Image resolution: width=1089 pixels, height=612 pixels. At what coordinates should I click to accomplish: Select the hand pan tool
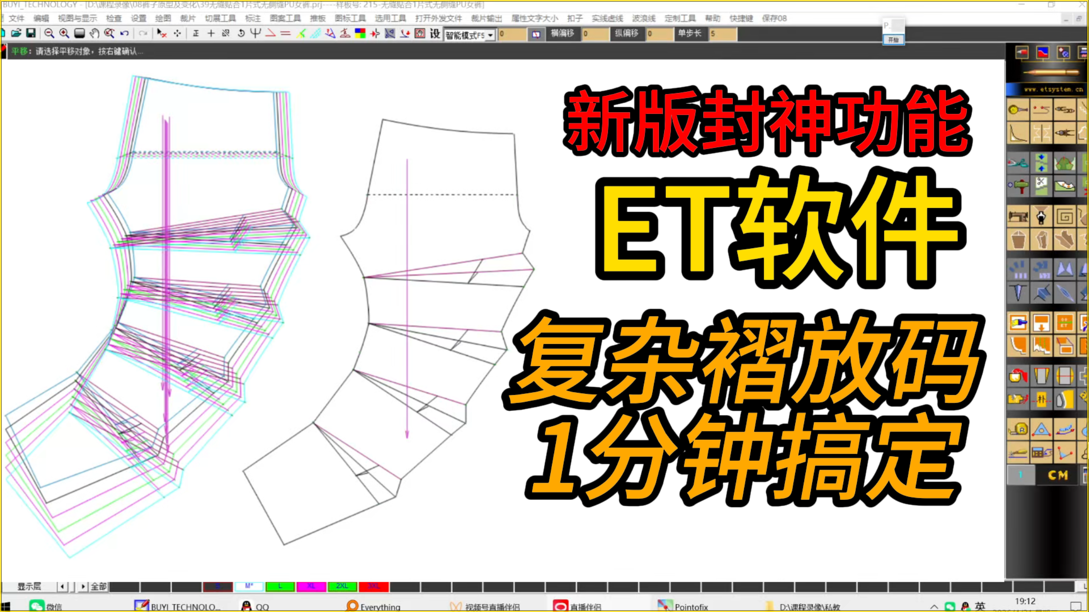click(93, 33)
